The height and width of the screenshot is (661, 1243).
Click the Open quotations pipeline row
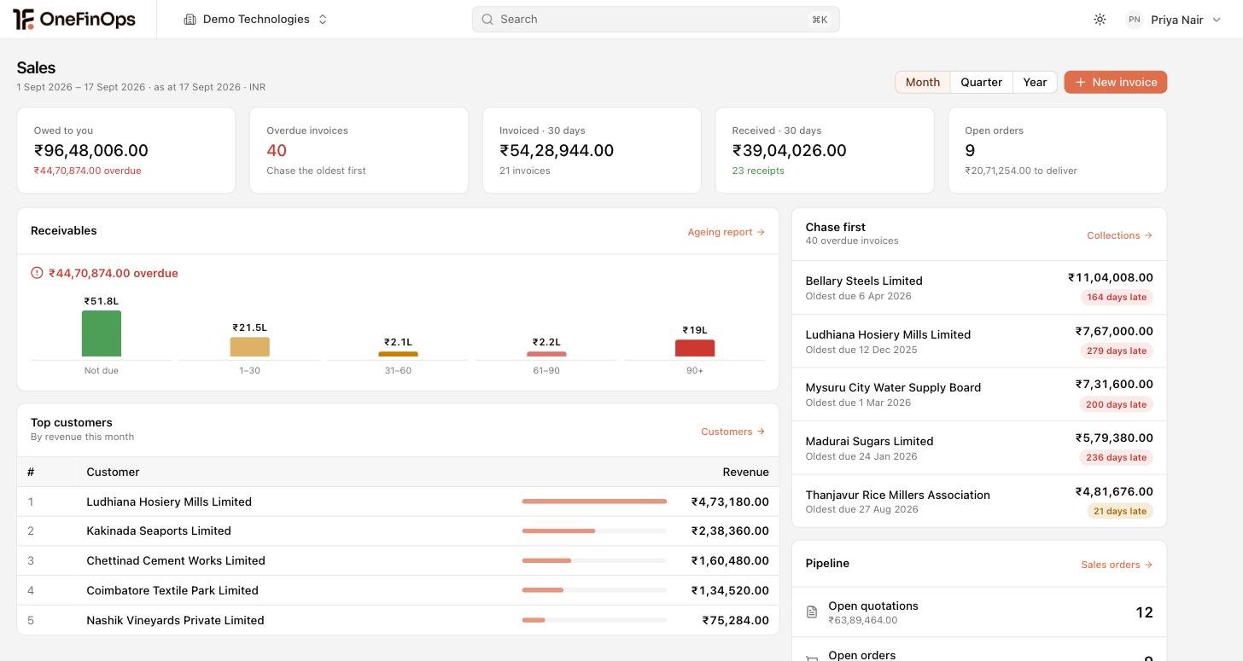(x=979, y=612)
